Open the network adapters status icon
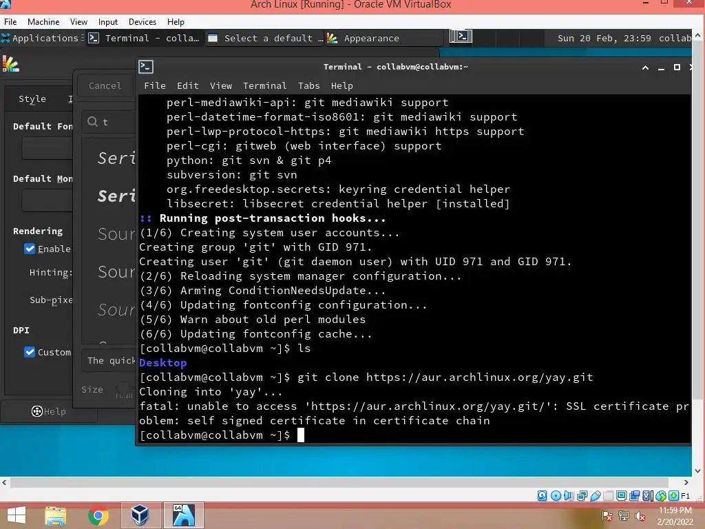This screenshot has height=529, width=705. click(x=582, y=496)
